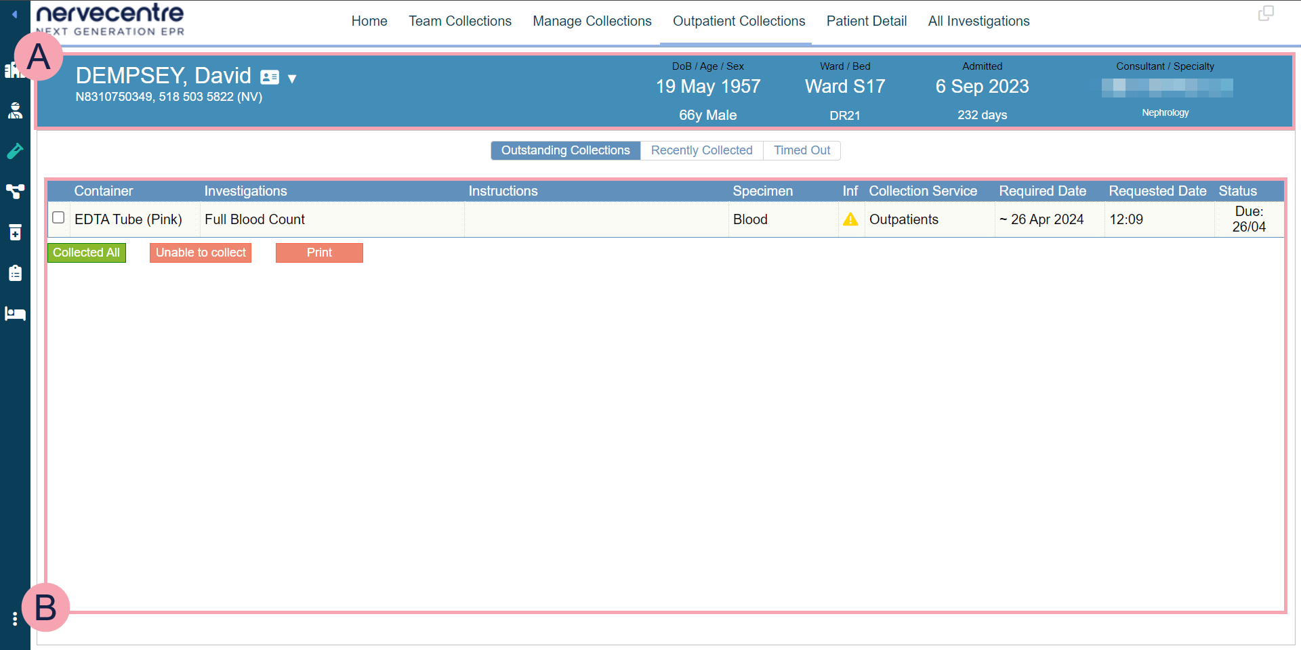Expand the dropdown arrow beside DEMPSEY, David
Image resolution: width=1301 pixels, height=650 pixels.
click(x=292, y=79)
